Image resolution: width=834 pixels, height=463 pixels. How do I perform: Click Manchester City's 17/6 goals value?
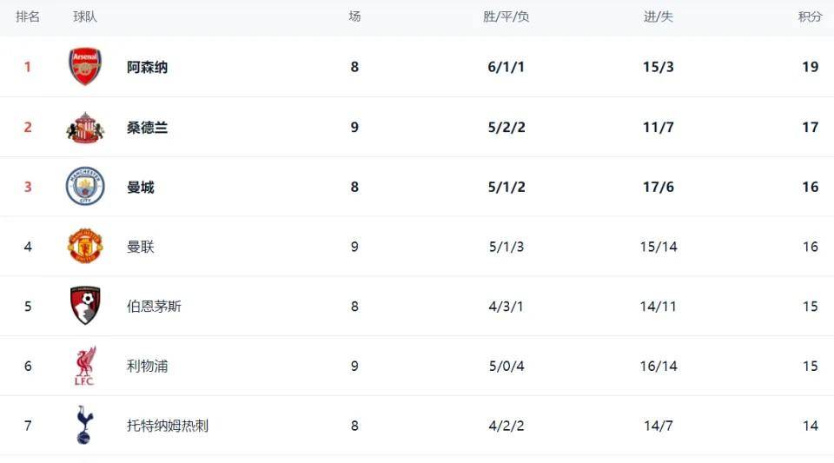point(658,187)
